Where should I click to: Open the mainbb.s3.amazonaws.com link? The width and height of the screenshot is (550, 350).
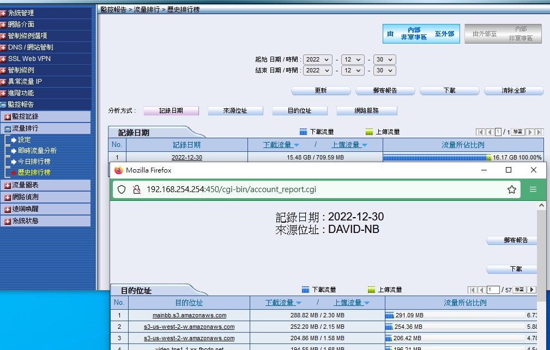click(x=189, y=315)
